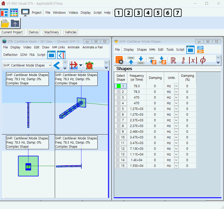Select shape 15 toggle button
224x209 pixels.
[121, 166]
